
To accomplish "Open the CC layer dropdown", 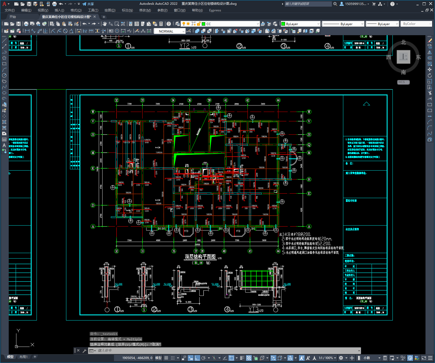I will pos(258,24).
